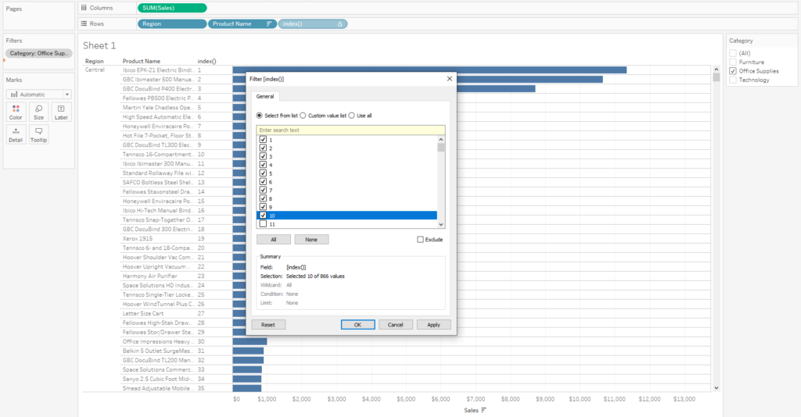Select the 'Xerox 1915' product row
Image resolution: width=801 pixels, height=417 pixels.
click(138, 239)
